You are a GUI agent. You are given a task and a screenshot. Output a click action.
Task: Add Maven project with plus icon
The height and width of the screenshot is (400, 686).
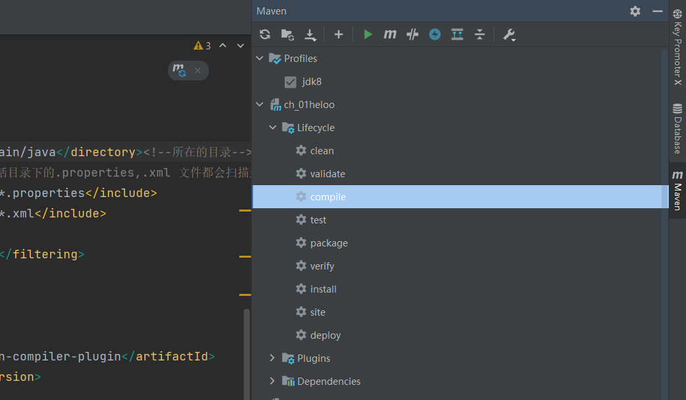[339, 34]
